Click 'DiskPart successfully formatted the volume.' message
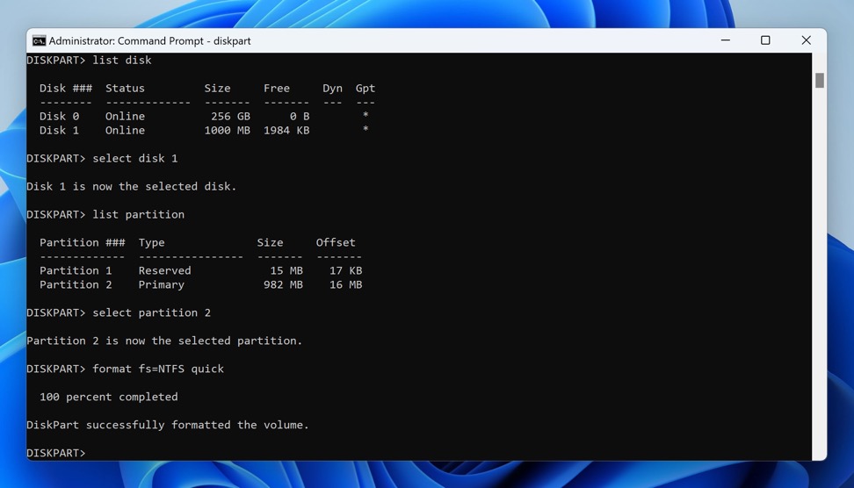This screenshot has width=854, height=488. click(168, 425)
